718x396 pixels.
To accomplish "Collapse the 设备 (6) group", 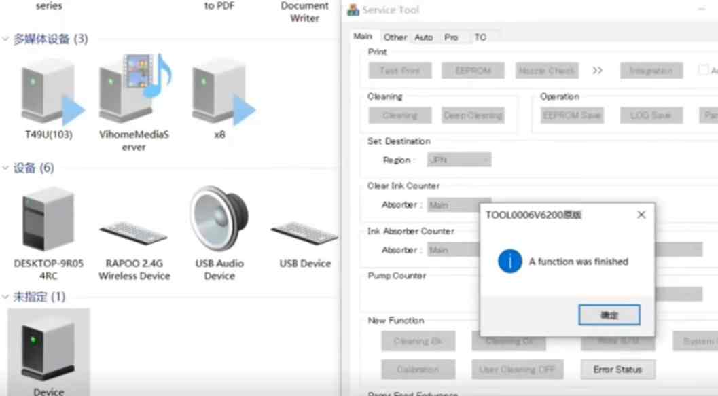I will (x=6, y=168).
